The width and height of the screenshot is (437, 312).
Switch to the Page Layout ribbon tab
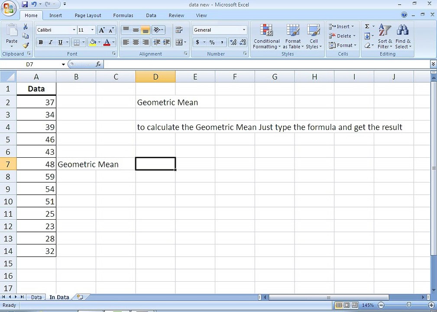click(88, 16)
